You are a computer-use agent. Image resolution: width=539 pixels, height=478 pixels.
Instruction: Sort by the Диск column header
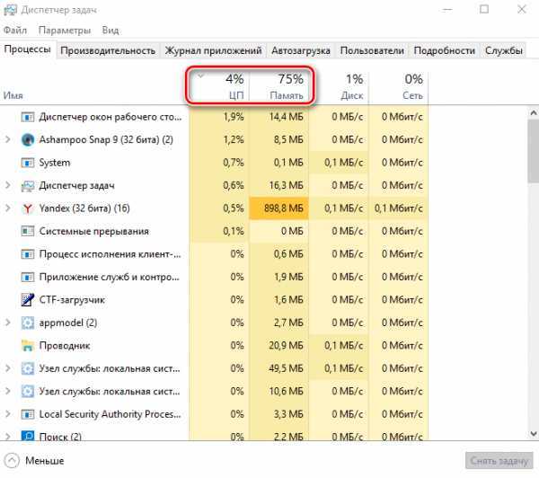[339, 86]
